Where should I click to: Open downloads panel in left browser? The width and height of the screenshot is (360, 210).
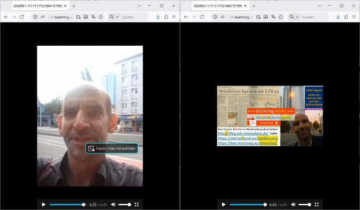(x=158, y=17)
